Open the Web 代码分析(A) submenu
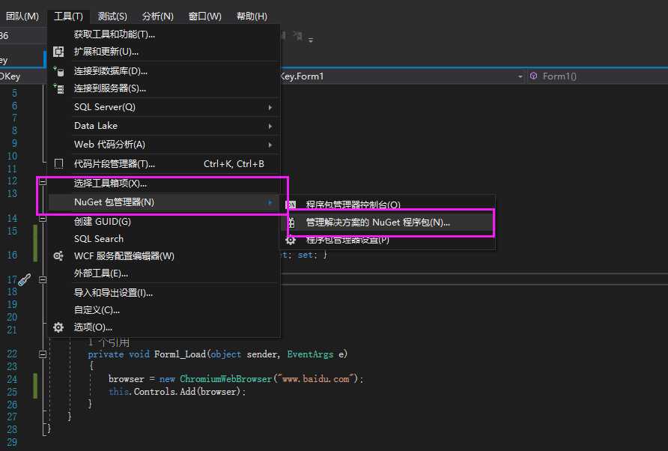Viewport: 668px width, 451px height. pyautogui.click(x=163, y=145)
